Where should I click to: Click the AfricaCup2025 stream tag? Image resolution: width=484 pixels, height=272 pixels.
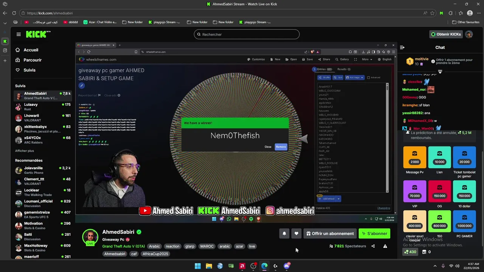coord(155,254)
